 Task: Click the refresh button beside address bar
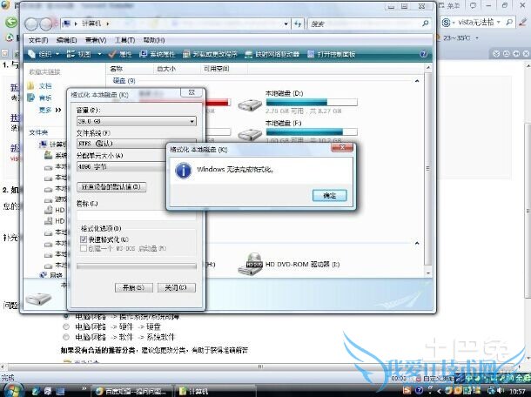pos(298,24)
